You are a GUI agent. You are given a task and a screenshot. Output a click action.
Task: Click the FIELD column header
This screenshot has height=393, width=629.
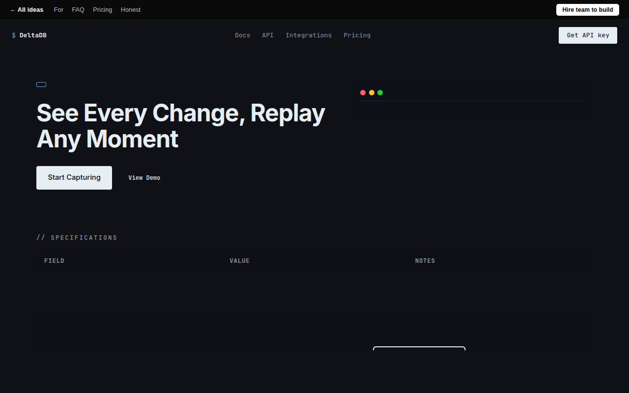54,261
